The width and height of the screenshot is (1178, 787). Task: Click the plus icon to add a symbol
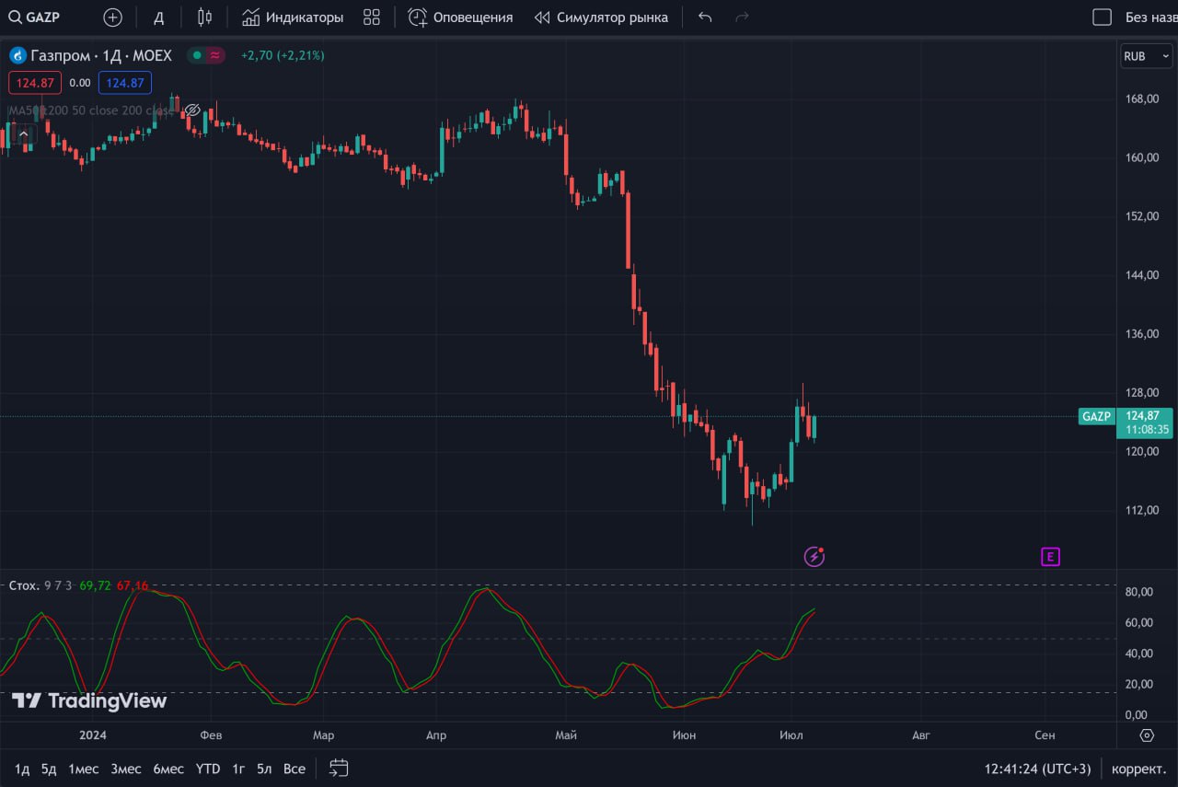pos(112,17)
